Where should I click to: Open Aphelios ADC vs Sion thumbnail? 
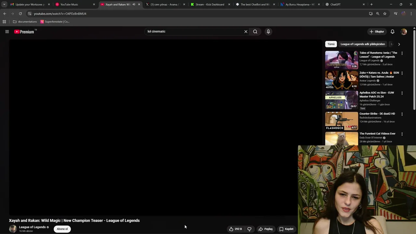click(x=342, y=100)
